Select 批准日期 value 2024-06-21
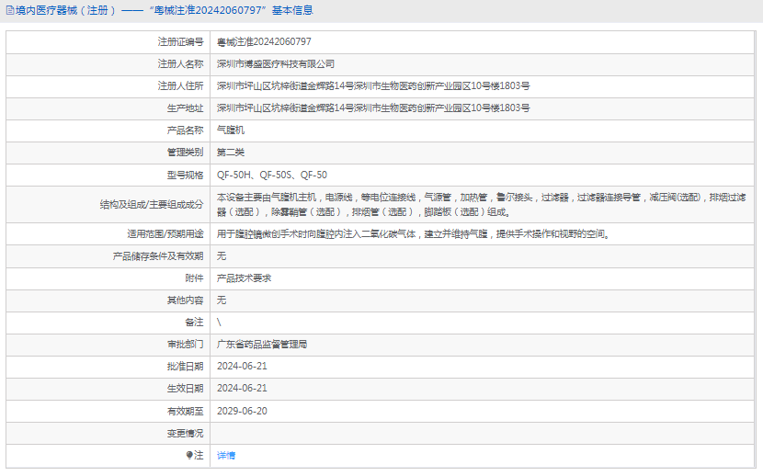This screenshot has height=476, width=763. click(x=242, y=366)
